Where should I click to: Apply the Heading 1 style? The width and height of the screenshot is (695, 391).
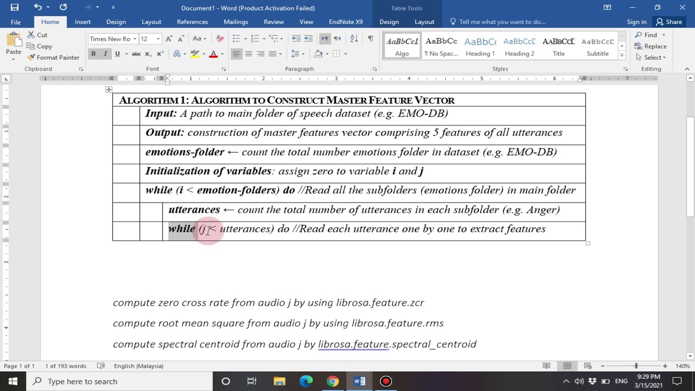480,47
